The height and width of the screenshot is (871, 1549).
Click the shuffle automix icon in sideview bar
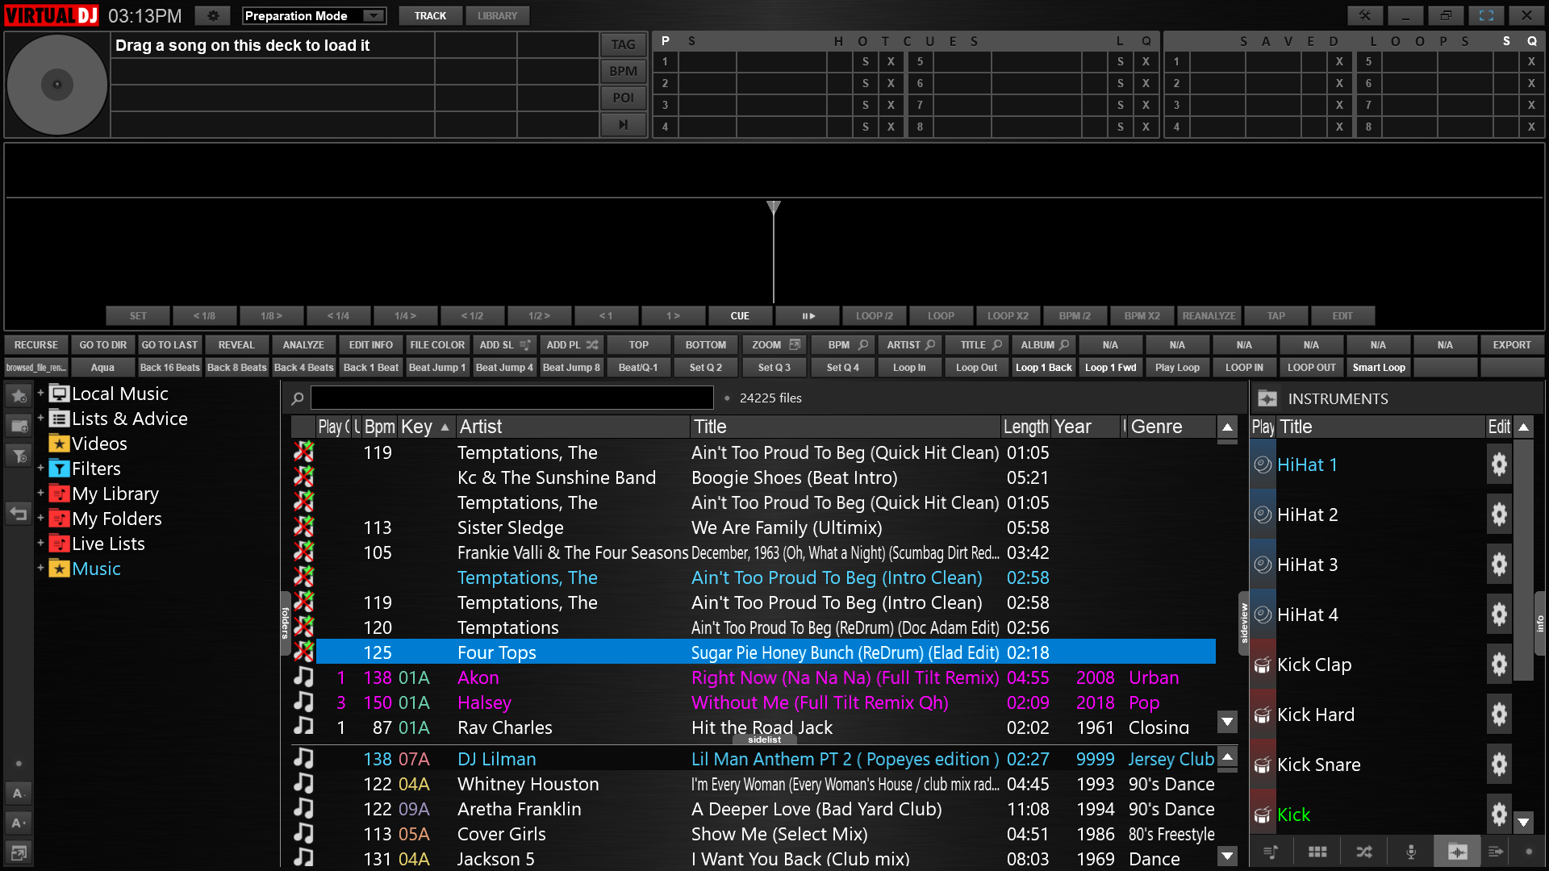(x=1364, y=852)
